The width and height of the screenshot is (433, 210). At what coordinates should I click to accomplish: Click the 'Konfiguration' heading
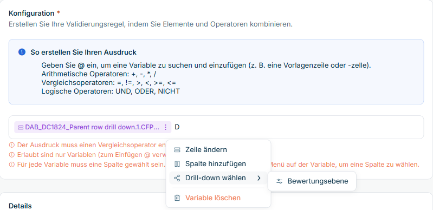[x=31, y=13]
